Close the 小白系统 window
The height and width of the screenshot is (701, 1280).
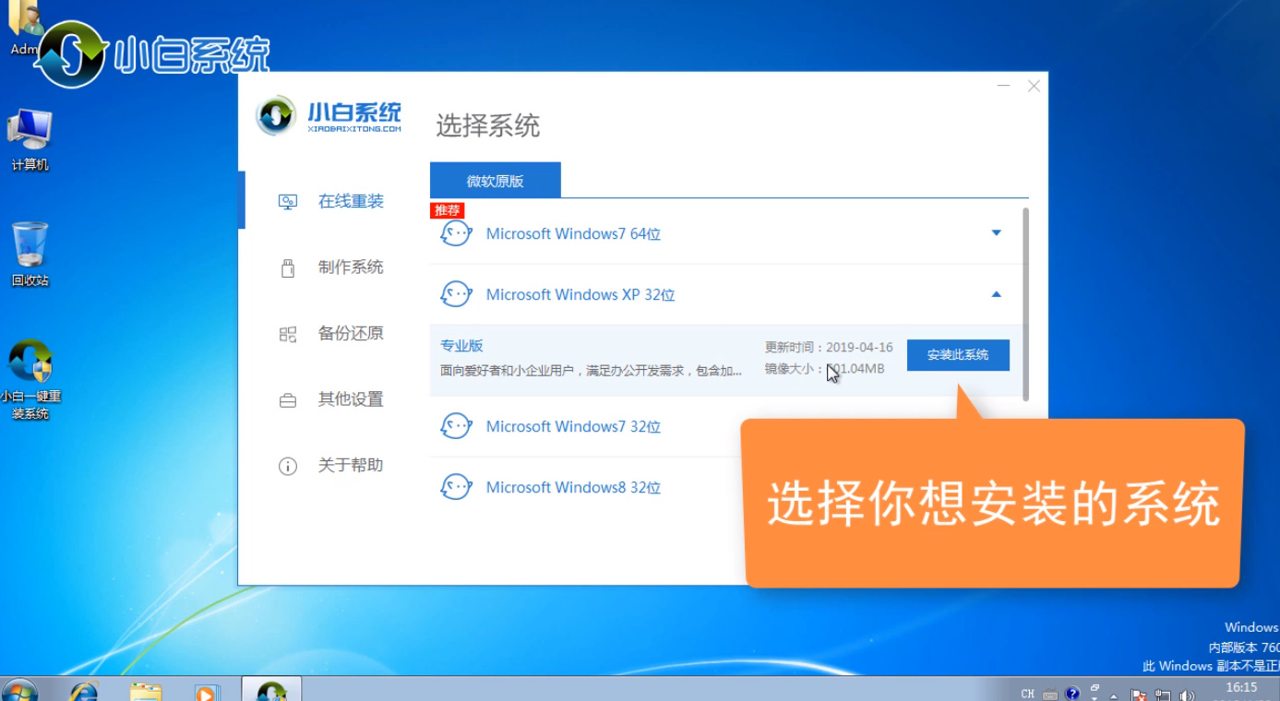[1034, 86]
